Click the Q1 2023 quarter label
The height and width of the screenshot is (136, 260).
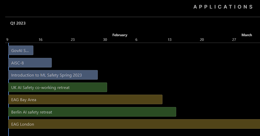(18, 23)
